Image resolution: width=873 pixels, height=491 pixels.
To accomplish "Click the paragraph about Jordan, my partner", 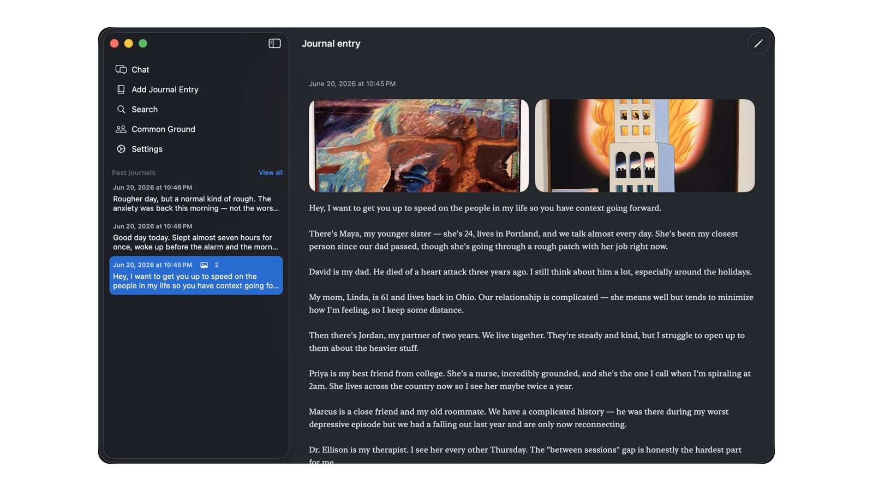I will [x=527, y=342].
